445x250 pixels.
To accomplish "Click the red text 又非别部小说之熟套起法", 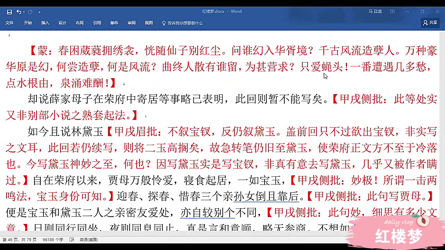I will [x=65, y=115].
